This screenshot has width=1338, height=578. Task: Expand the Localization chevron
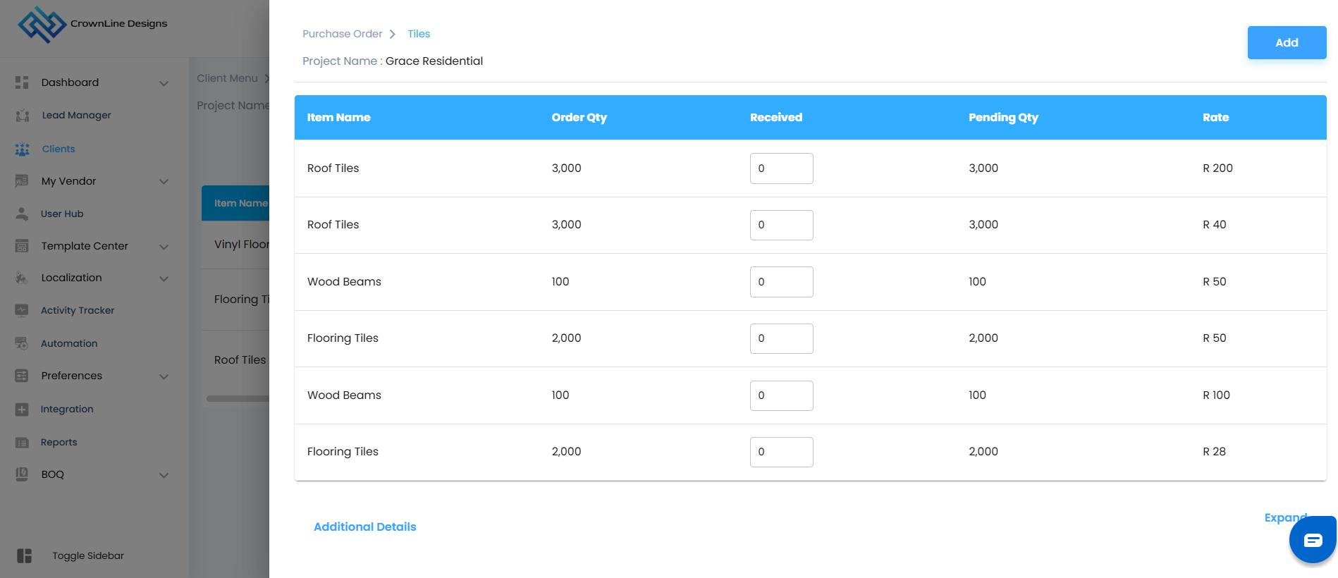point(164,278)
